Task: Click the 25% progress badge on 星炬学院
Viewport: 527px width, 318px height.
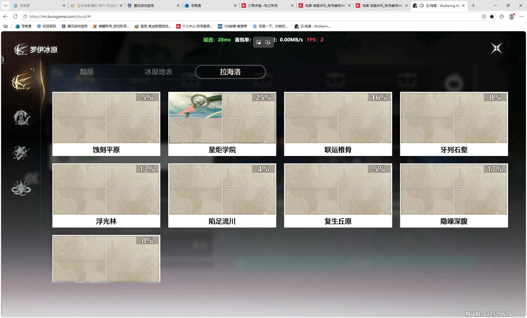Action: (263, 97)
